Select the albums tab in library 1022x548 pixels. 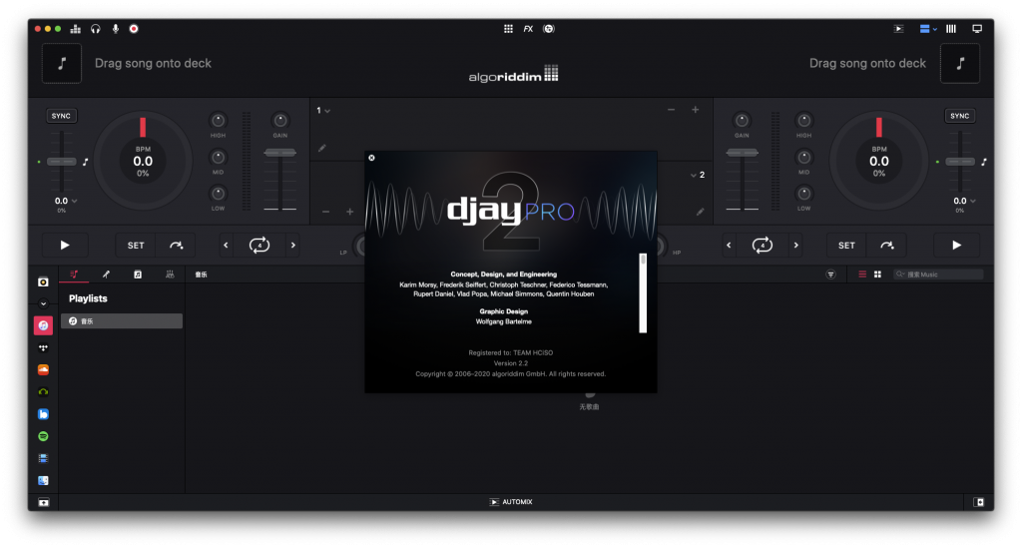point(138,274)
